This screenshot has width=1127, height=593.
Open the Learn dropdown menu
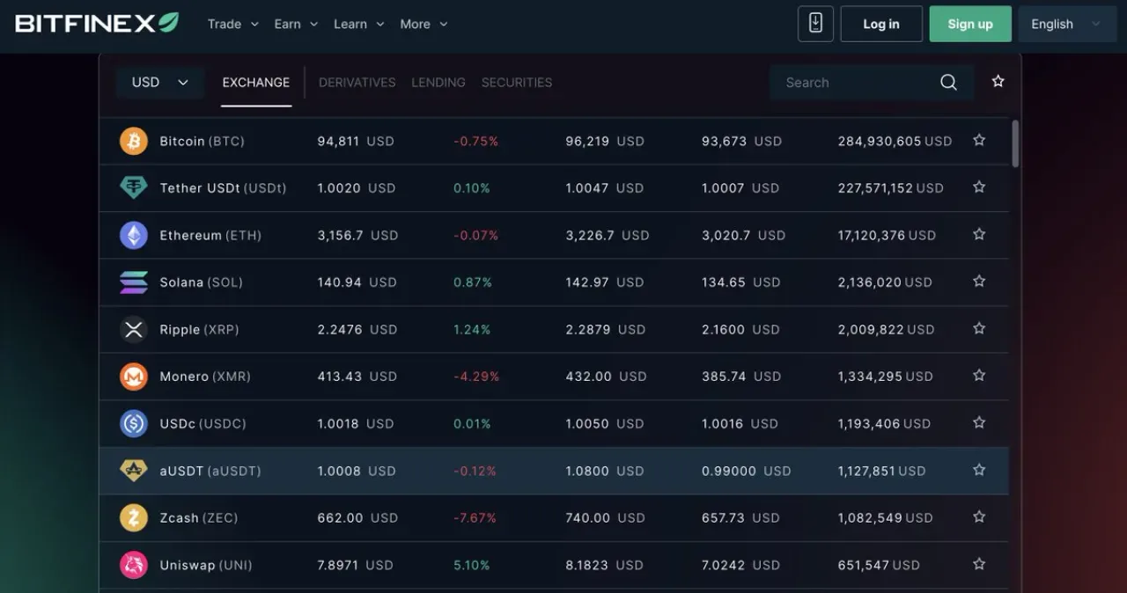pyautogui.click(x=359, y=24)
